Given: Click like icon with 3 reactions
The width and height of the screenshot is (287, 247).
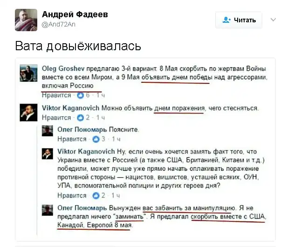Looking at the screenshot, I should [96, 139].
